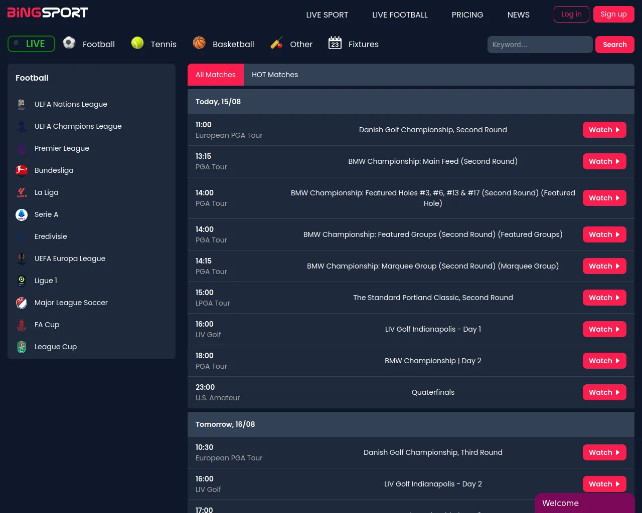Select Bundesliga in sidebar
The width and height of the screenshot is (642, 513).
point(54,170)
